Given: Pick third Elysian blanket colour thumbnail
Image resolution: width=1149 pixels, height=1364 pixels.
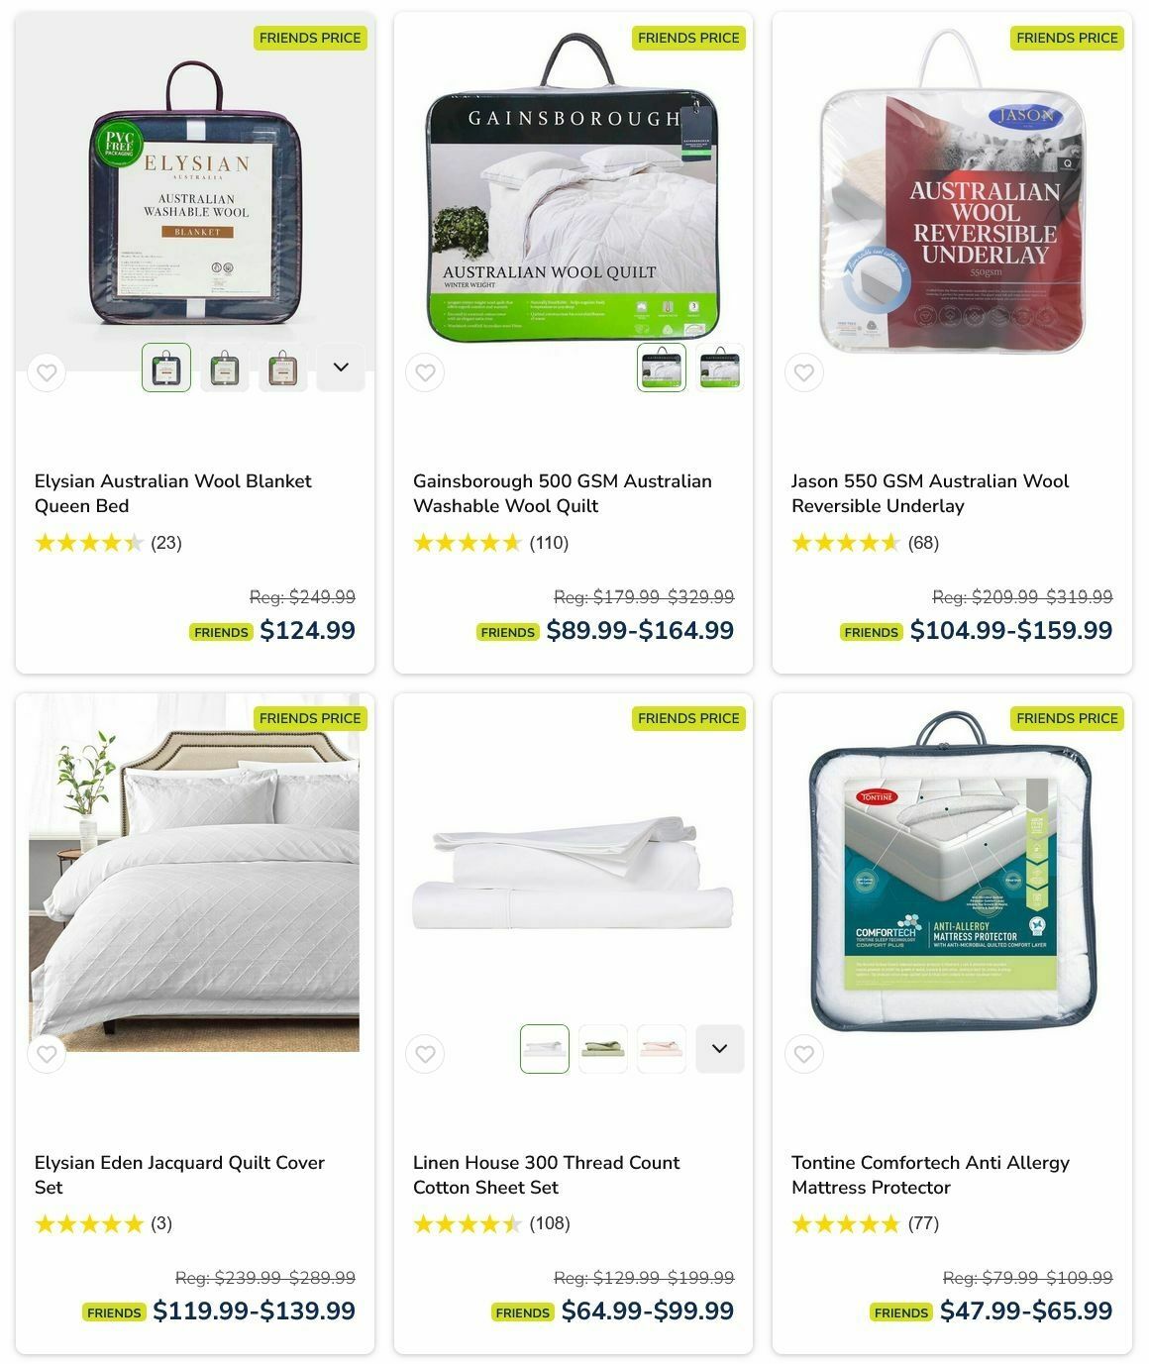Looking at the screenshot, I should click(283, 367).
